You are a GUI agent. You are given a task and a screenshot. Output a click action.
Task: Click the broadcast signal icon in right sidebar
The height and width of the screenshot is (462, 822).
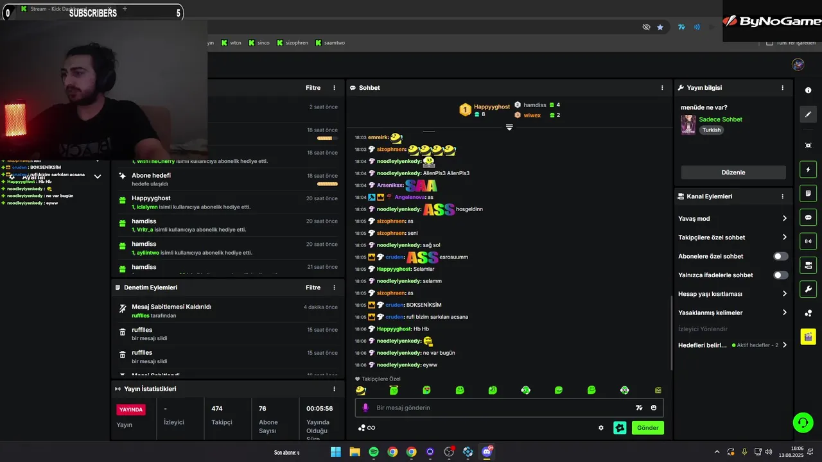click(x=808, y=241)
